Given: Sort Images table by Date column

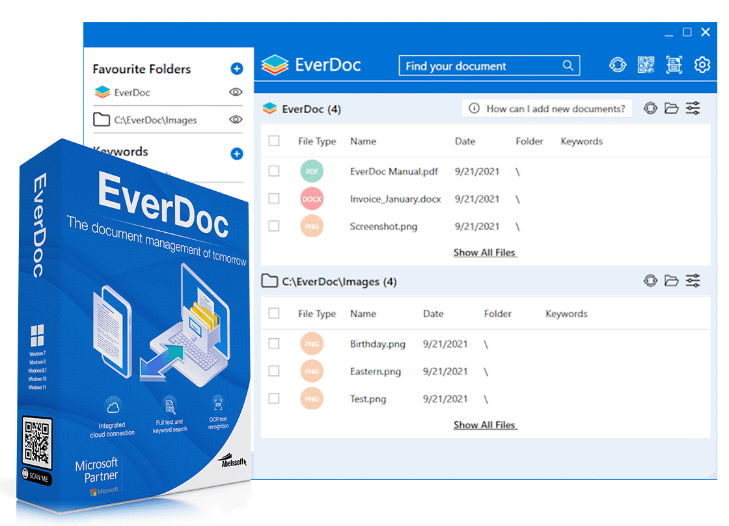Looking at the screenshot, I should point(433,314).
